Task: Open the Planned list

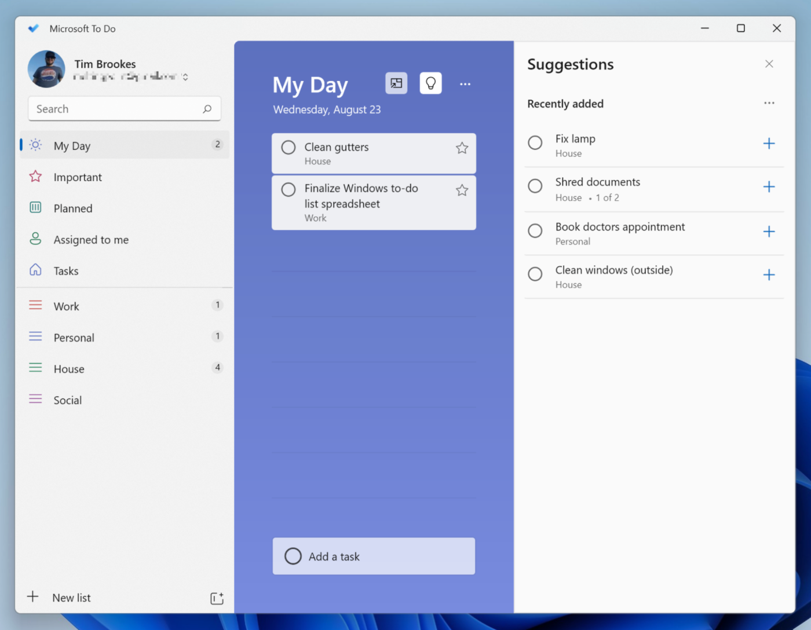Action: 125,208
